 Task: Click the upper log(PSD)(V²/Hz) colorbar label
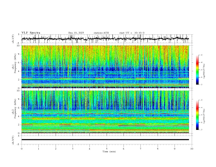coord(204,71)
